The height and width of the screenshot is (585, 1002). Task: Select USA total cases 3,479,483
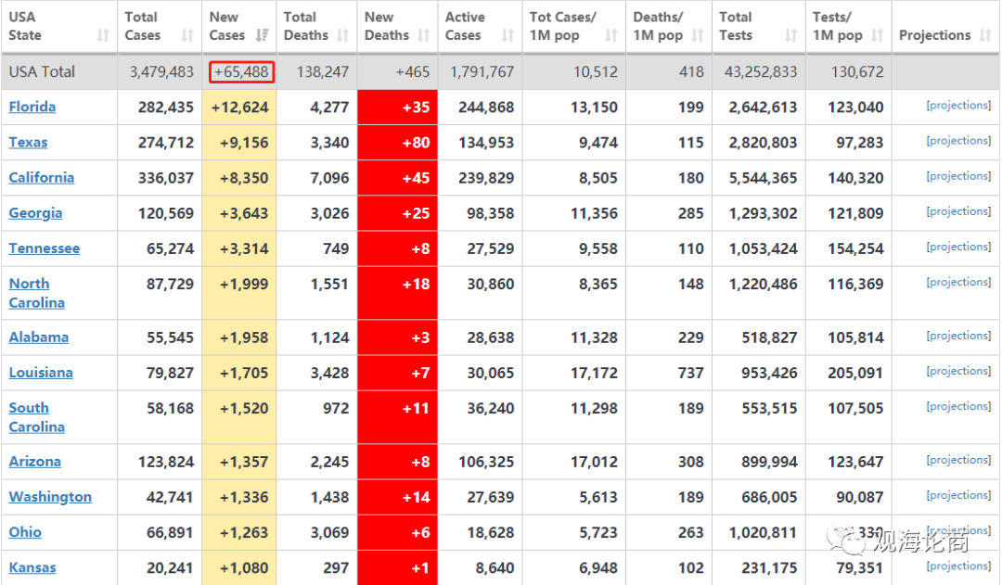[x=161, y=71]
